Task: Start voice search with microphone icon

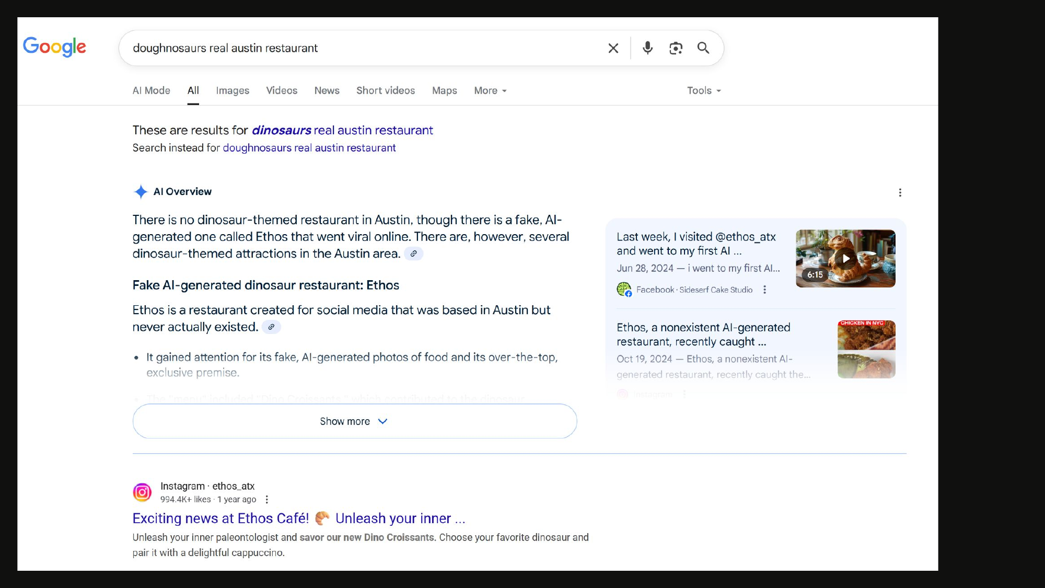Action: coord(647,48)
